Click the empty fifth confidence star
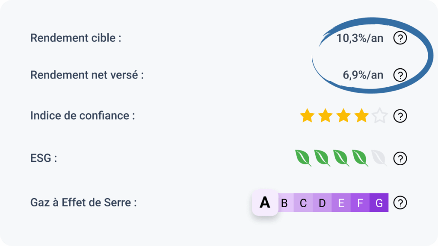The image size is (438, 246). (380, 115)
